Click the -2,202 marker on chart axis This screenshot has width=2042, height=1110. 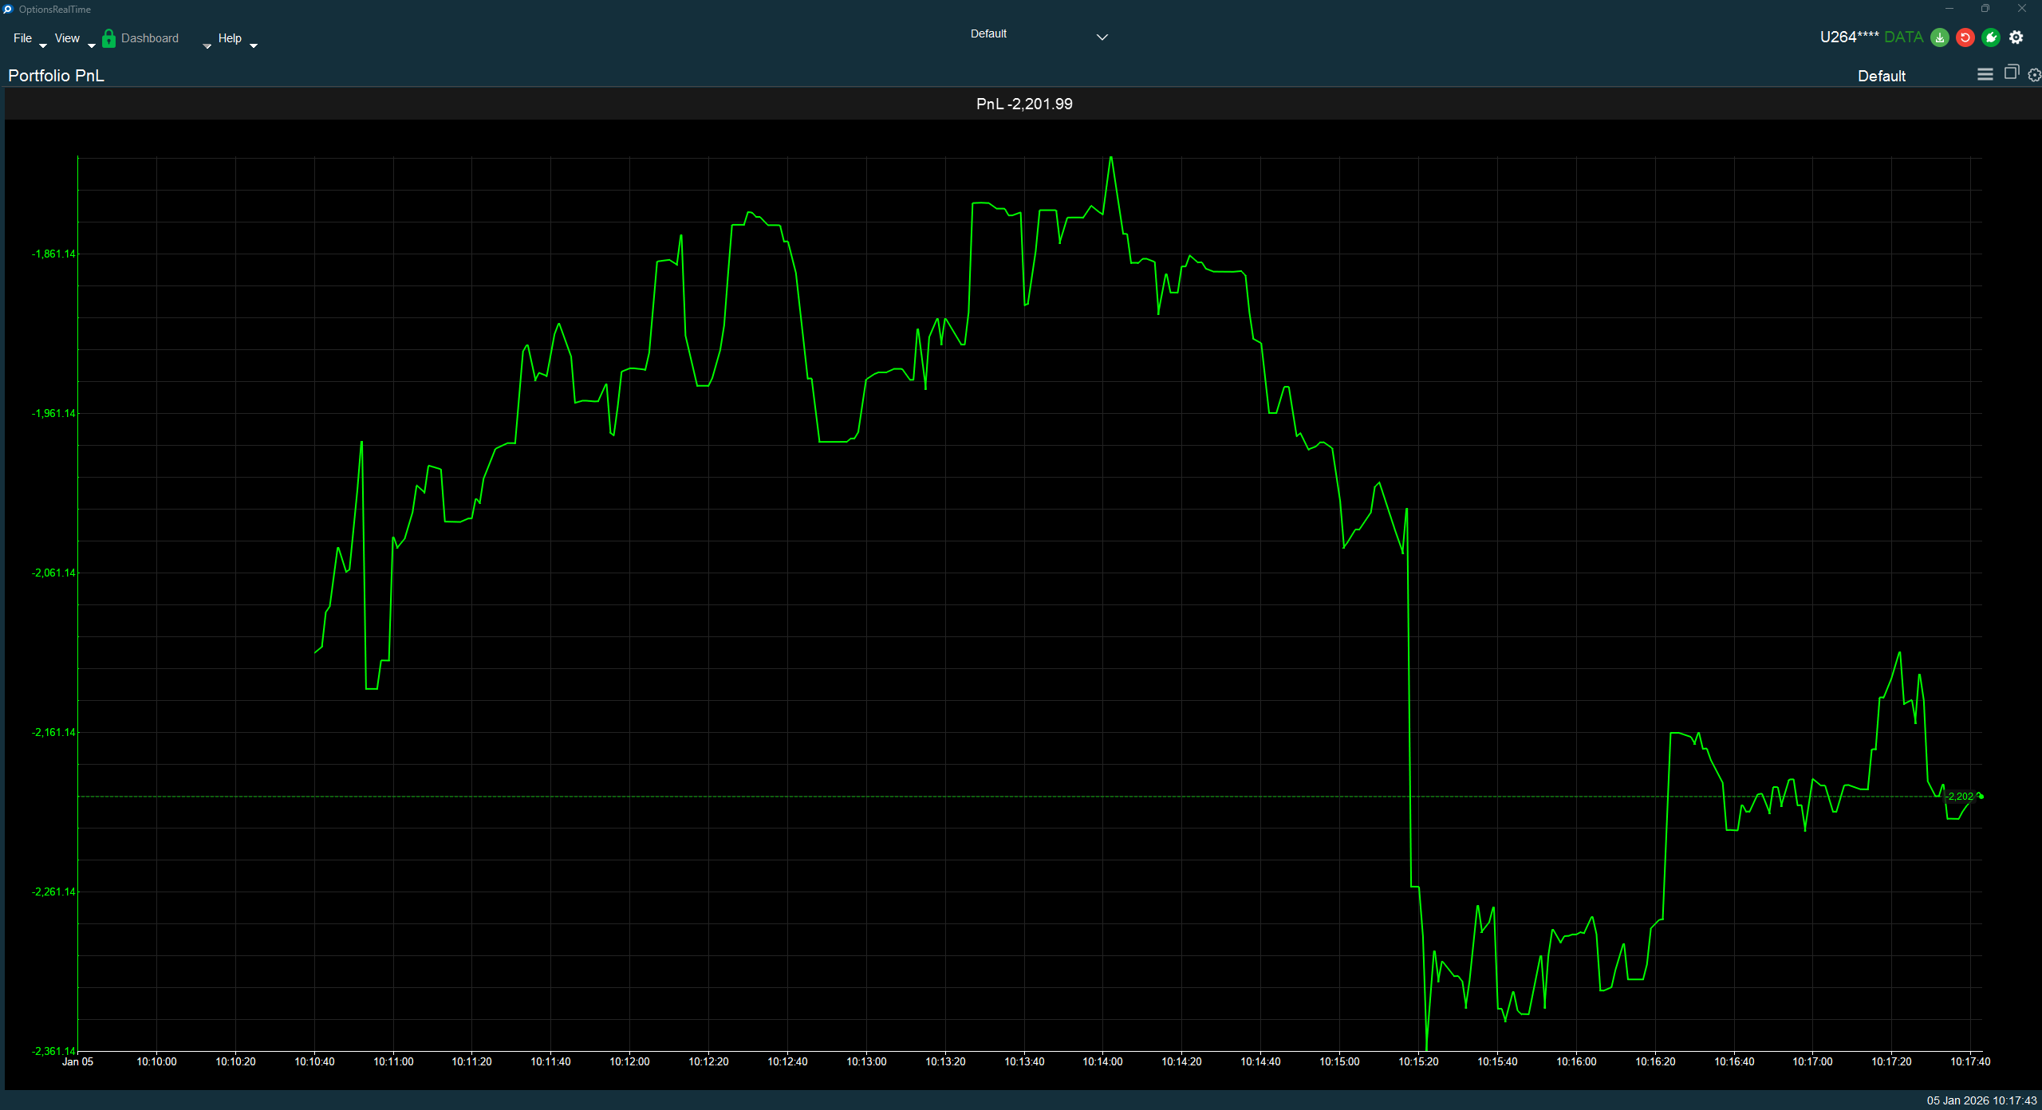[1961, 796]
